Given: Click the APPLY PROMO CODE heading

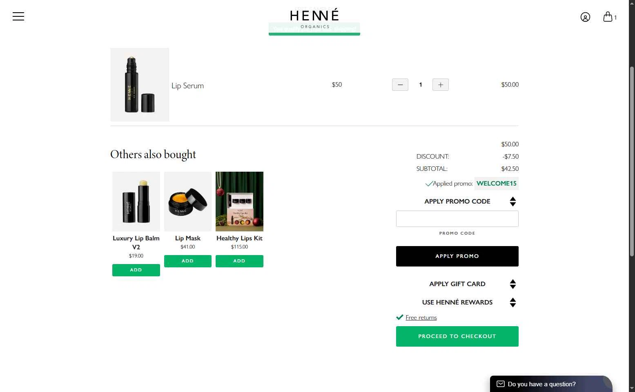Looking at the screenshot, I should coord(457,202).
